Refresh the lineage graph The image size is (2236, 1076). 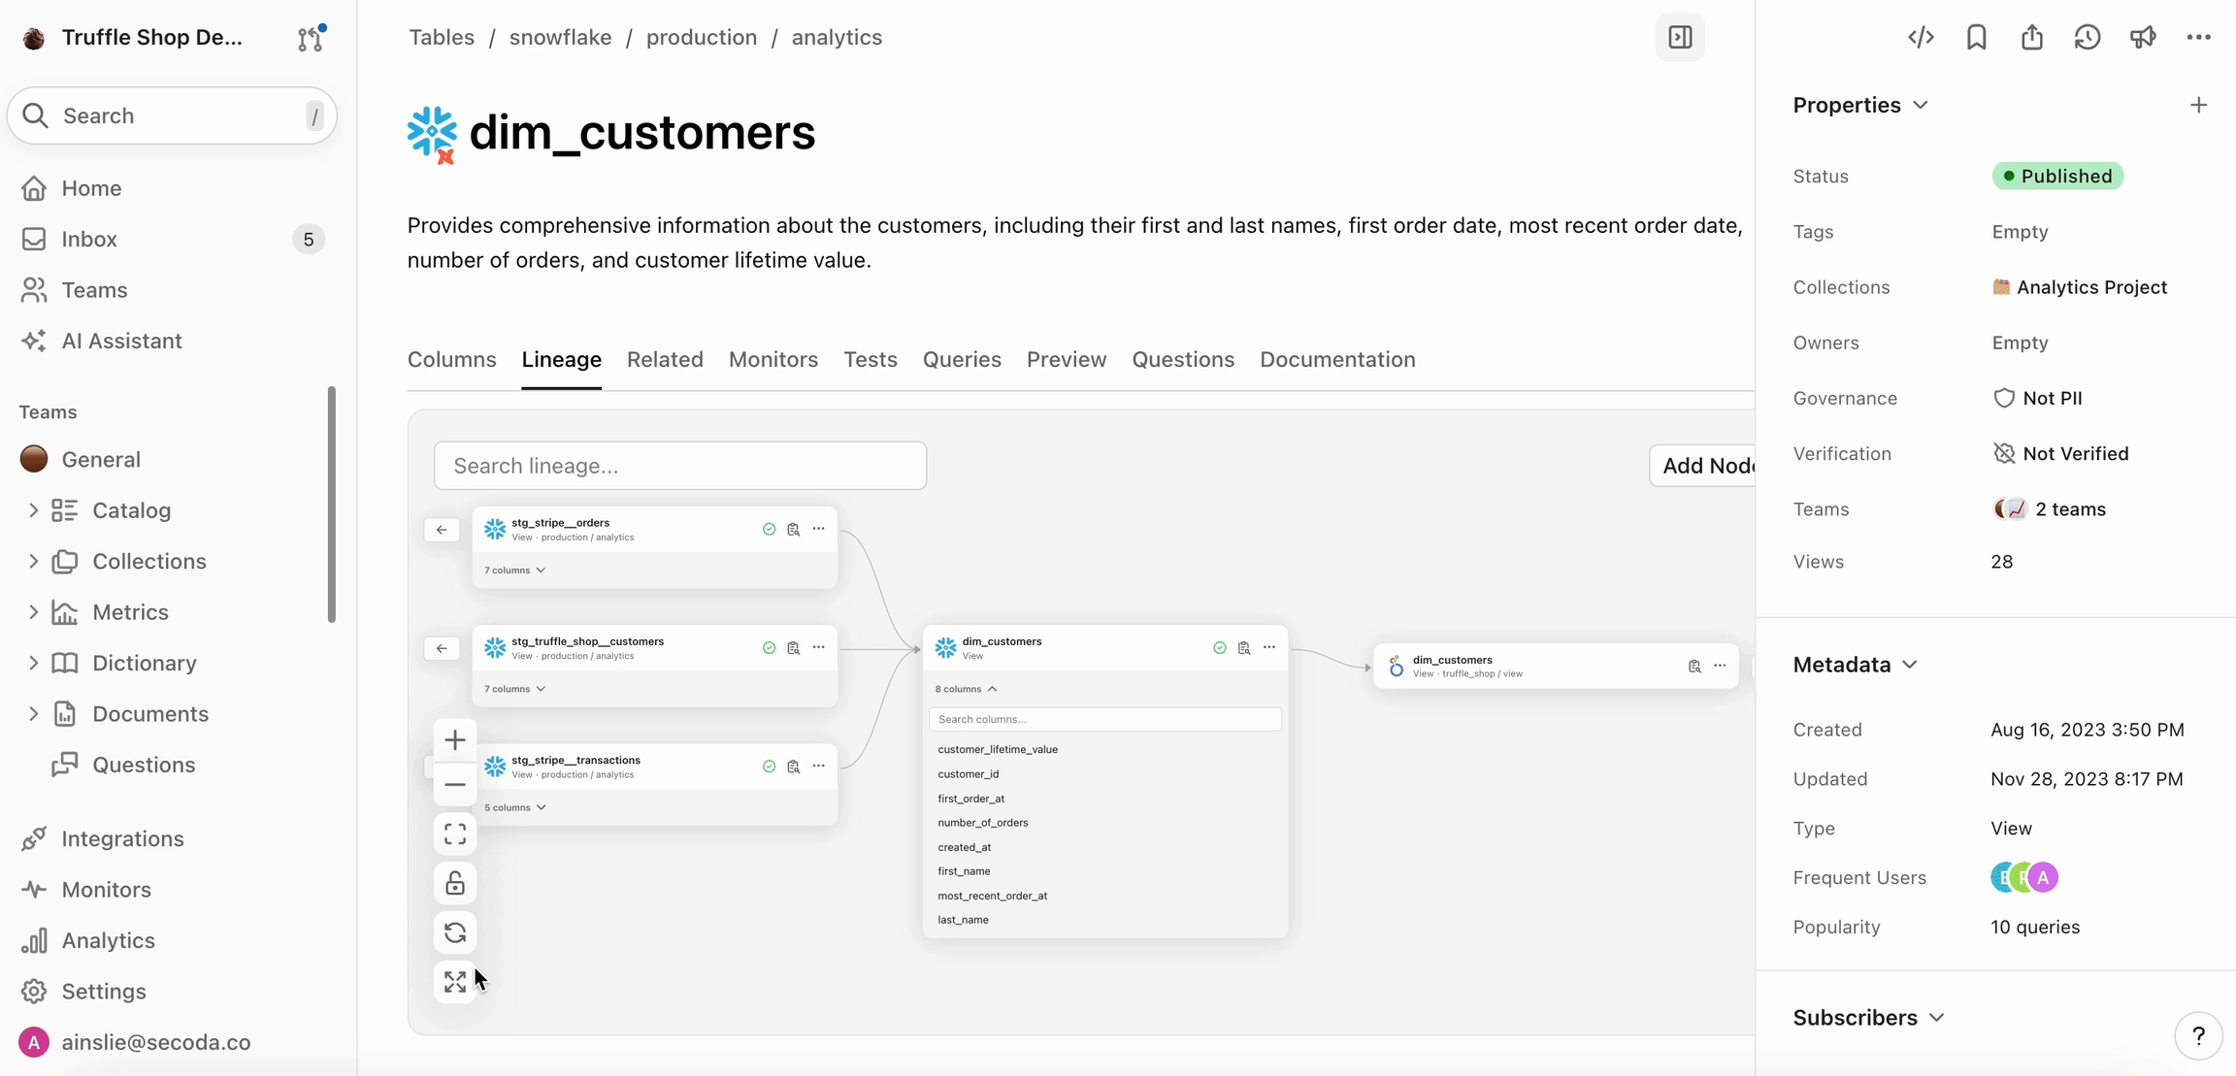point(454,932)
